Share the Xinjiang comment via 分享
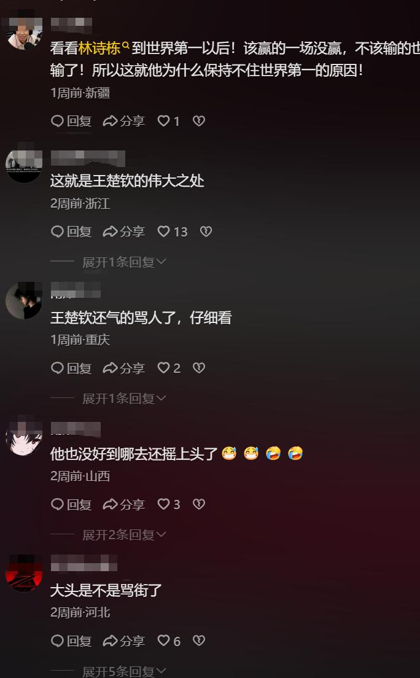420x678 pixels. (123, 121)
